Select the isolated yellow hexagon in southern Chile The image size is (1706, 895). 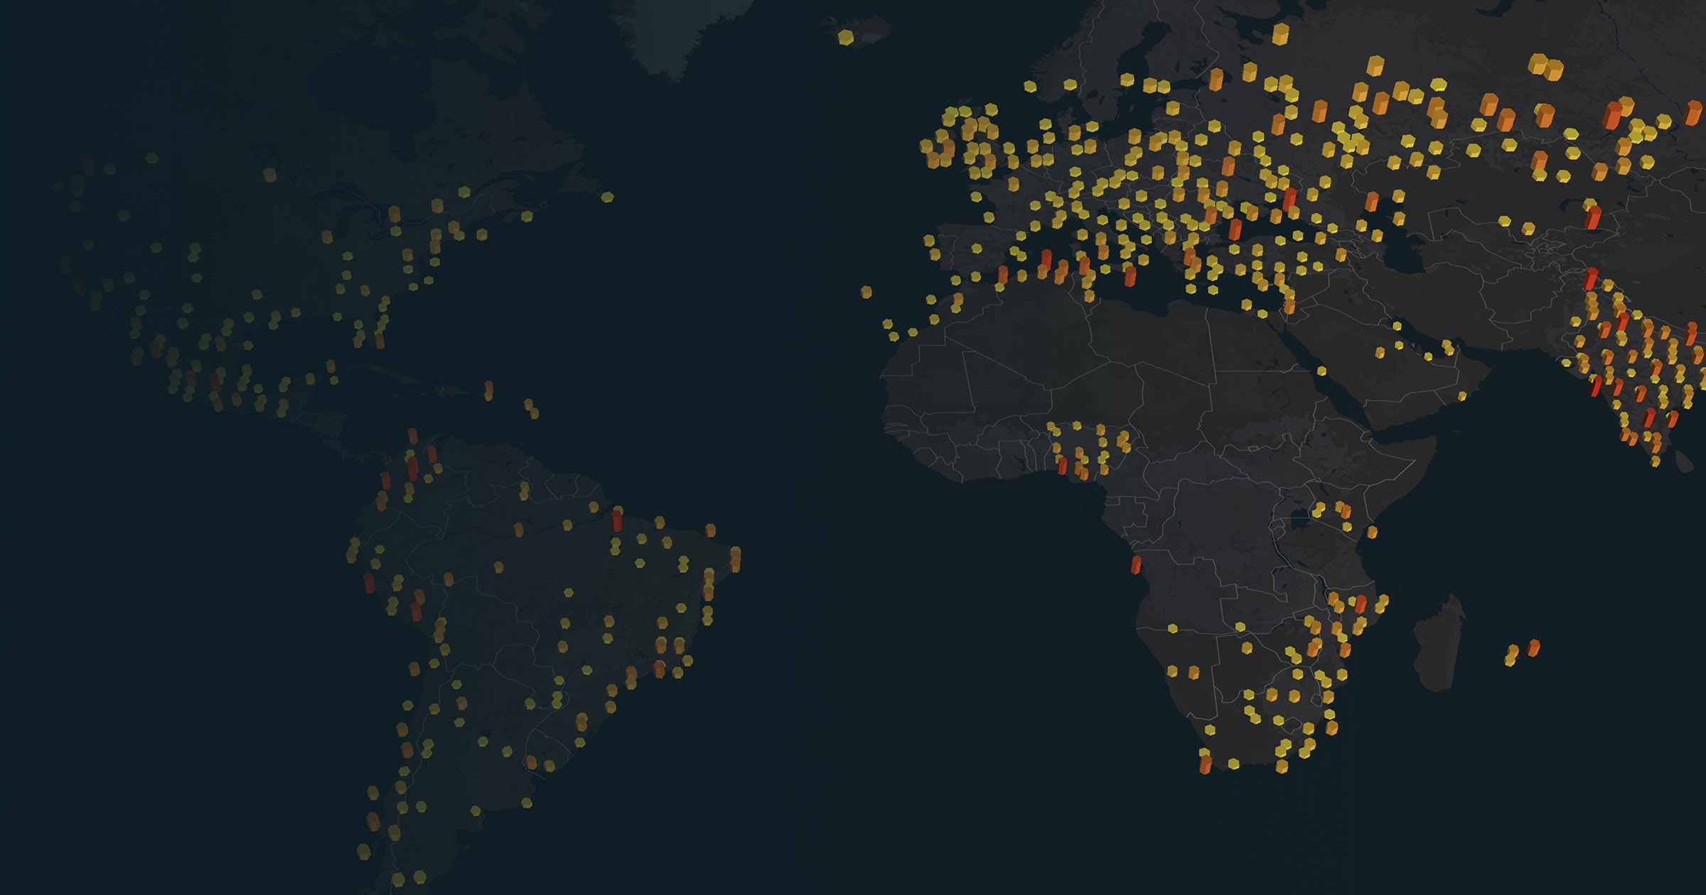(x=363, y=850)
